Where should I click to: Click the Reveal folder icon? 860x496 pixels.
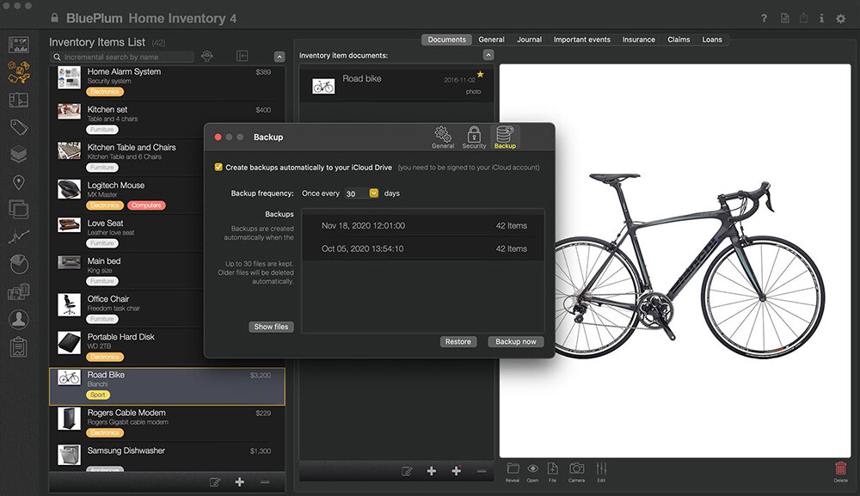[513, 472]
